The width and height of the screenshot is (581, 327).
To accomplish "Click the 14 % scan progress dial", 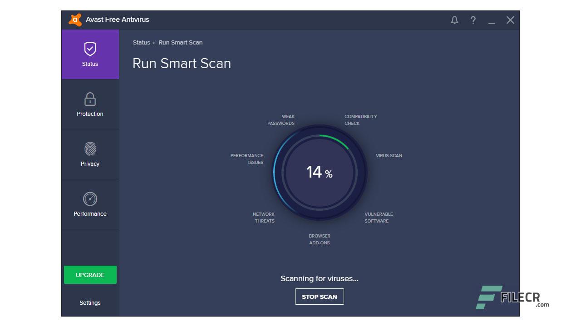I will tap(320, 173).
